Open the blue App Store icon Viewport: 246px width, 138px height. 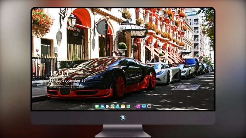tap(144, 106)
